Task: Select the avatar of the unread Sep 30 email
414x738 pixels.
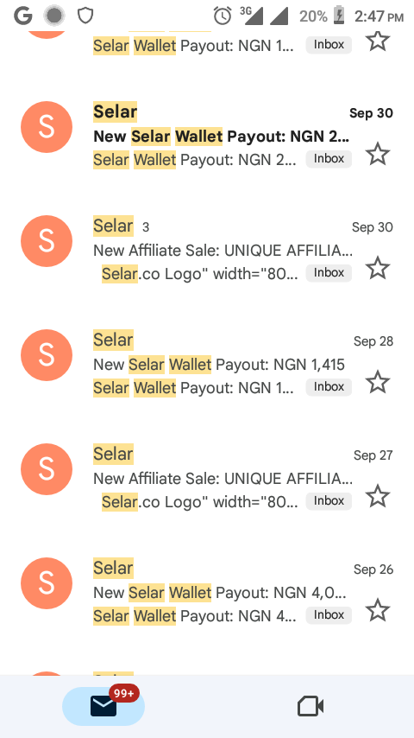Action: click(x=47, y=127)
